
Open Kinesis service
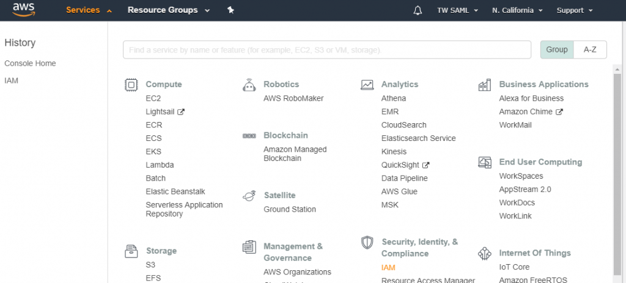[394, 152]
